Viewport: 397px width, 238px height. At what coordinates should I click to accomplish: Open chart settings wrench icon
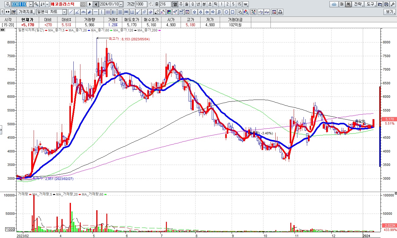point(392,4)
